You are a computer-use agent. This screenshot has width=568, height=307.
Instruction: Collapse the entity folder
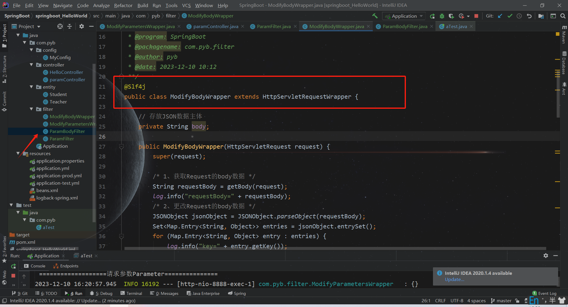[x=31, y=87]
